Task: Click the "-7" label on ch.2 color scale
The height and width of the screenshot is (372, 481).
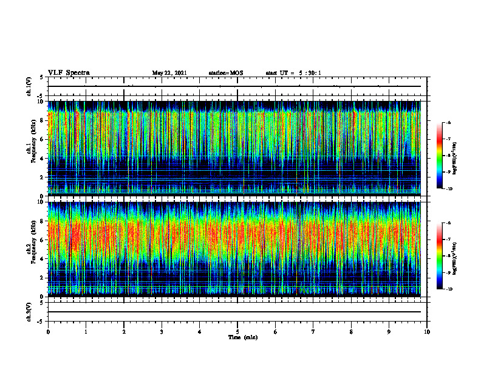Action: pyautogui.click(x=448, y=239)
